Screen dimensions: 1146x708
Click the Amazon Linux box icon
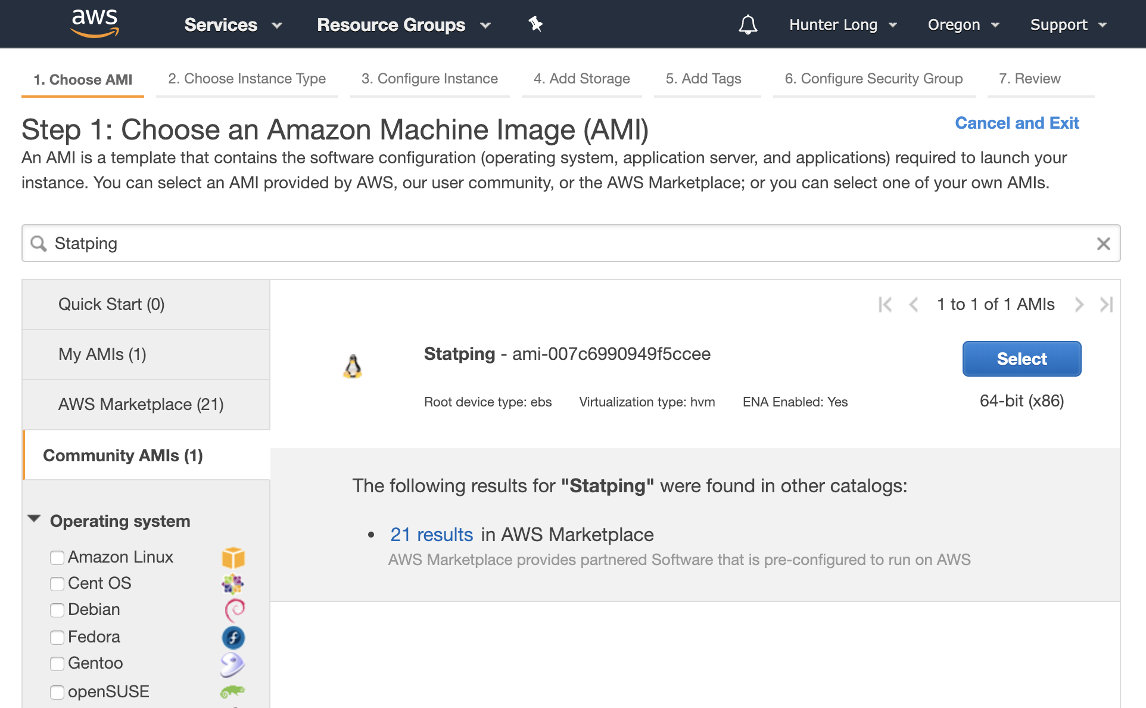click(233, 558)
